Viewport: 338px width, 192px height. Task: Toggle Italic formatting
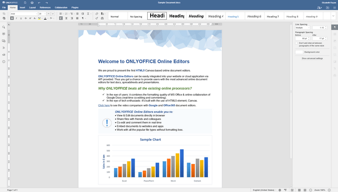tap(17, 19)
